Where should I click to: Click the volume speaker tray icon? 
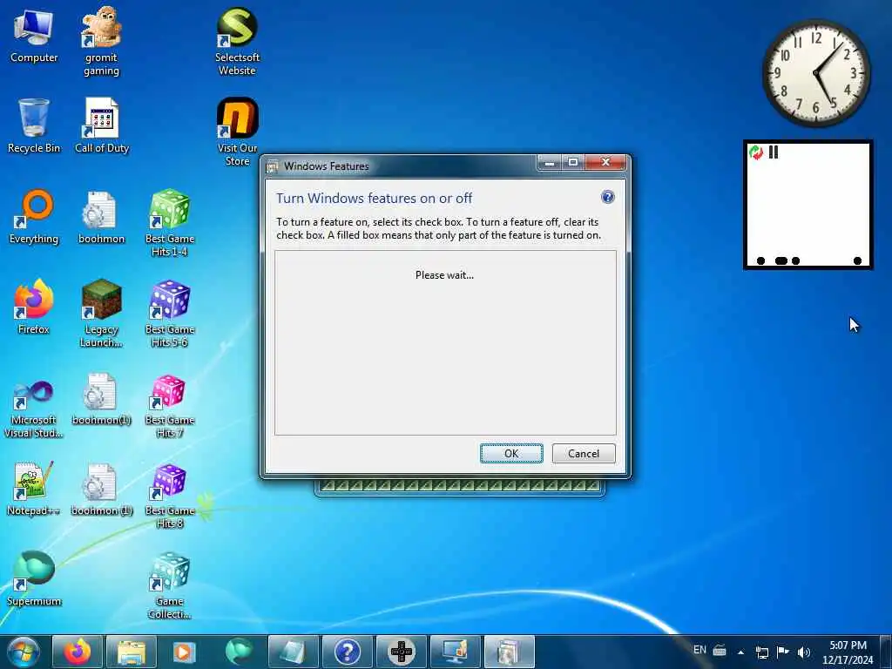pos(804,652)
